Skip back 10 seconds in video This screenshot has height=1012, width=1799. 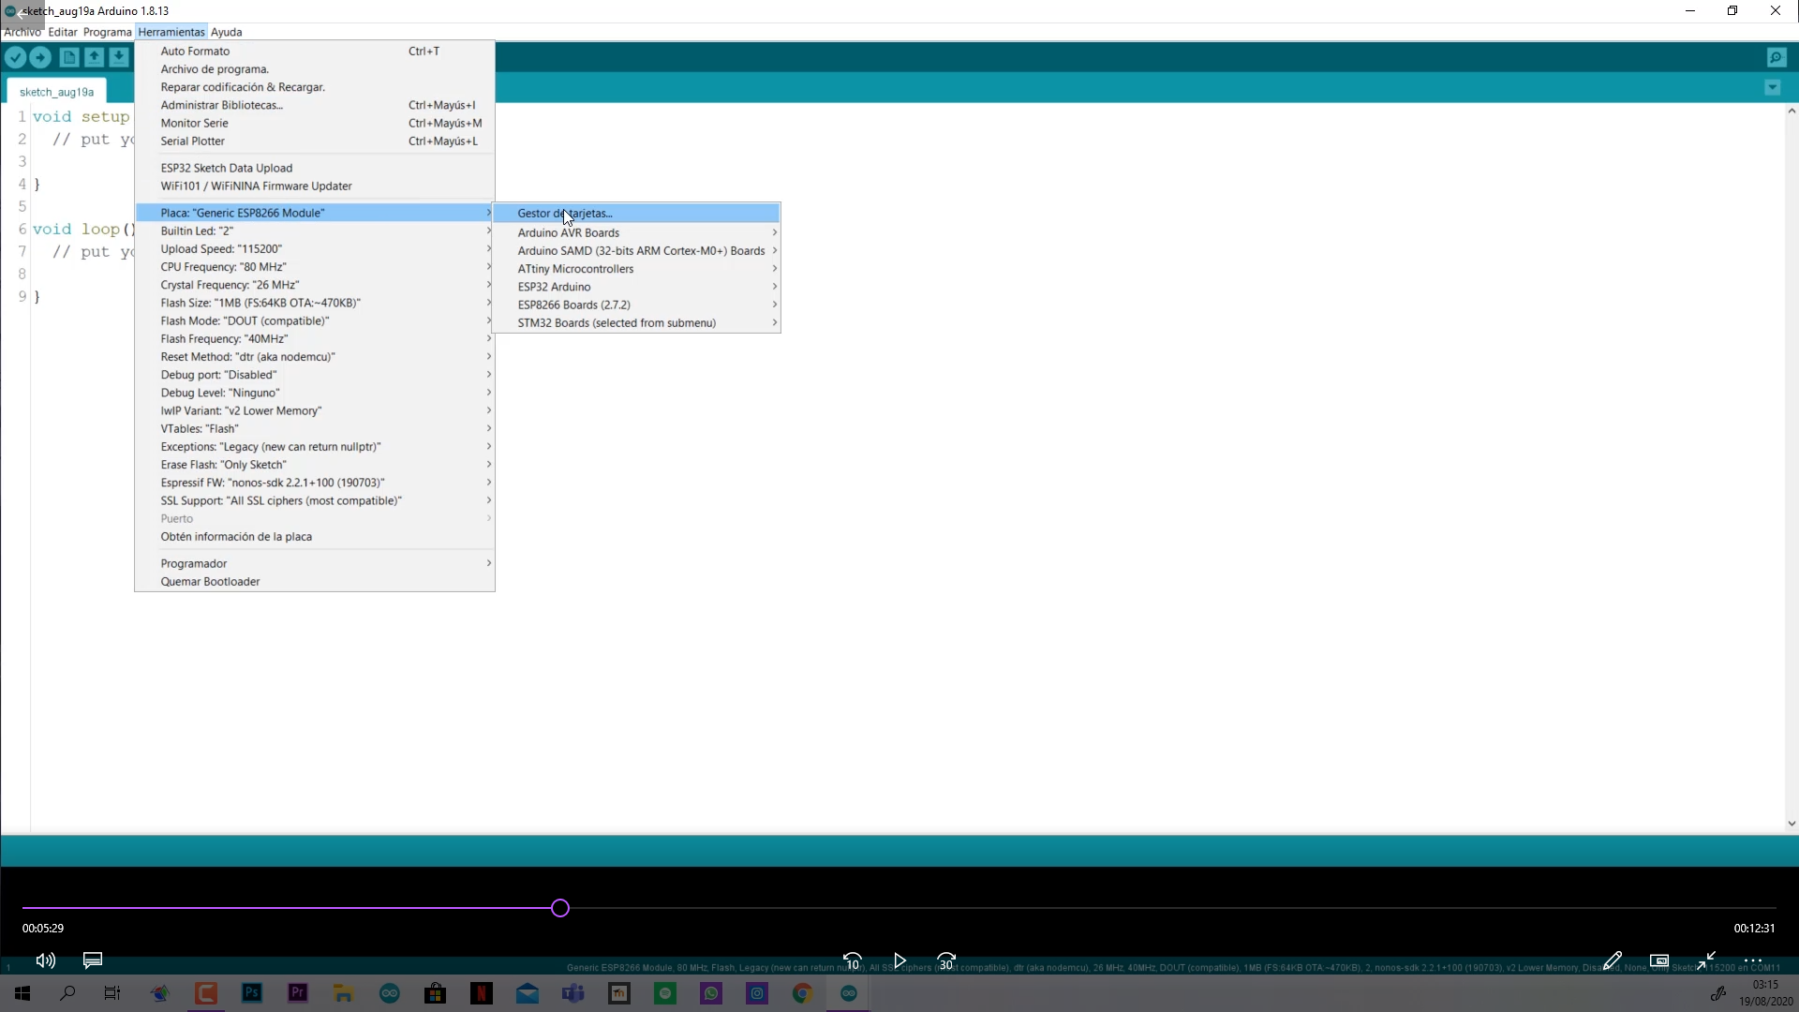852,960
